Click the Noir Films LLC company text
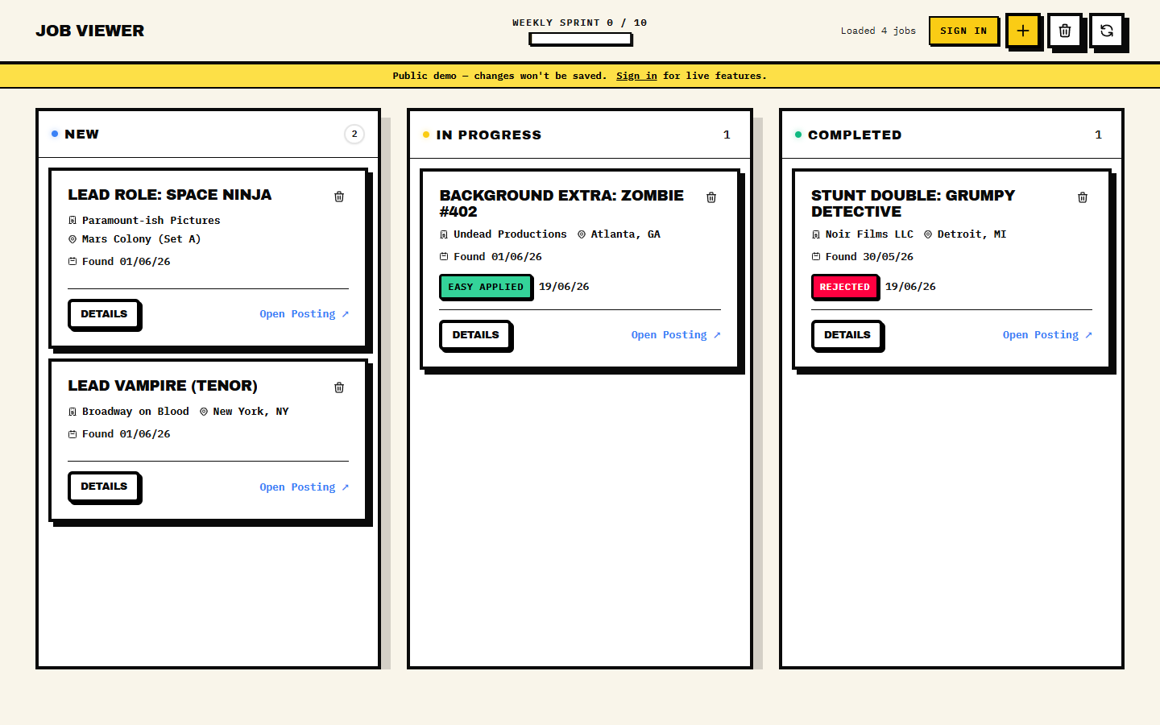The width and height of the screenshot is (1160, 725). click(869, 234)
